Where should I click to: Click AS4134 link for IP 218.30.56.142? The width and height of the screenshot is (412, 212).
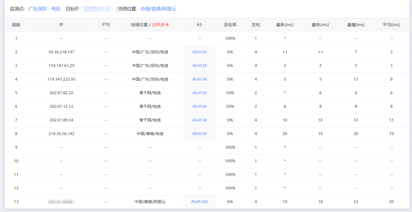pos(199,134)
